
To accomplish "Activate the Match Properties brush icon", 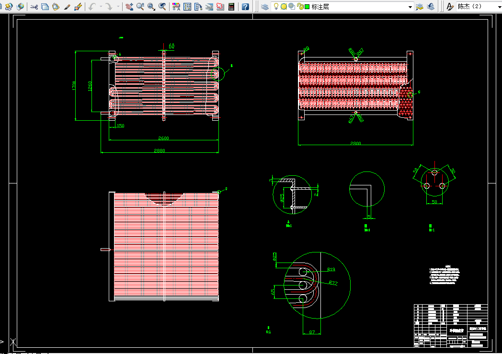I will click(x=67, y=6).
